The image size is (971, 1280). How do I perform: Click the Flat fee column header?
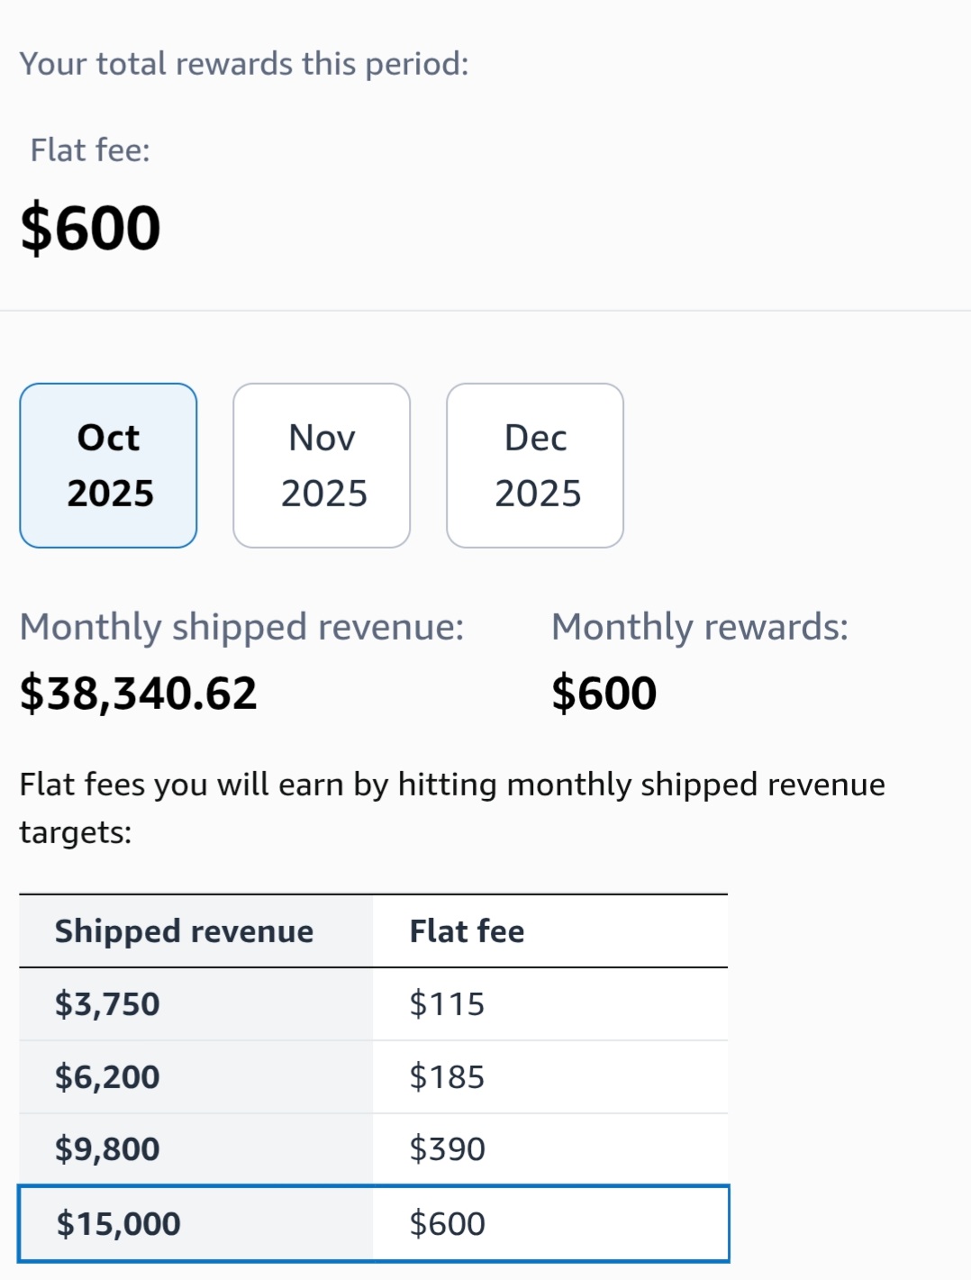point(467,931)
